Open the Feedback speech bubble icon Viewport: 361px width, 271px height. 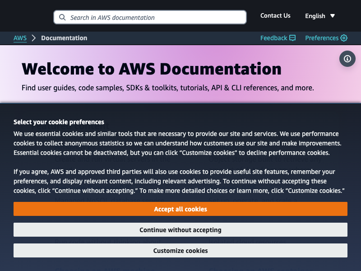[292, 38]
